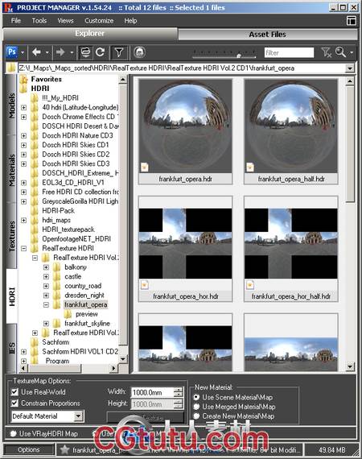Expand the Dosch HDRI Skies CD1 node

[x=23, y=145]
